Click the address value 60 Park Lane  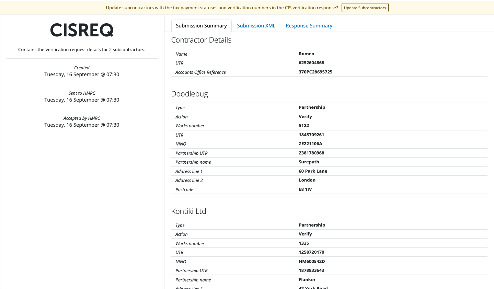point(313,171)
